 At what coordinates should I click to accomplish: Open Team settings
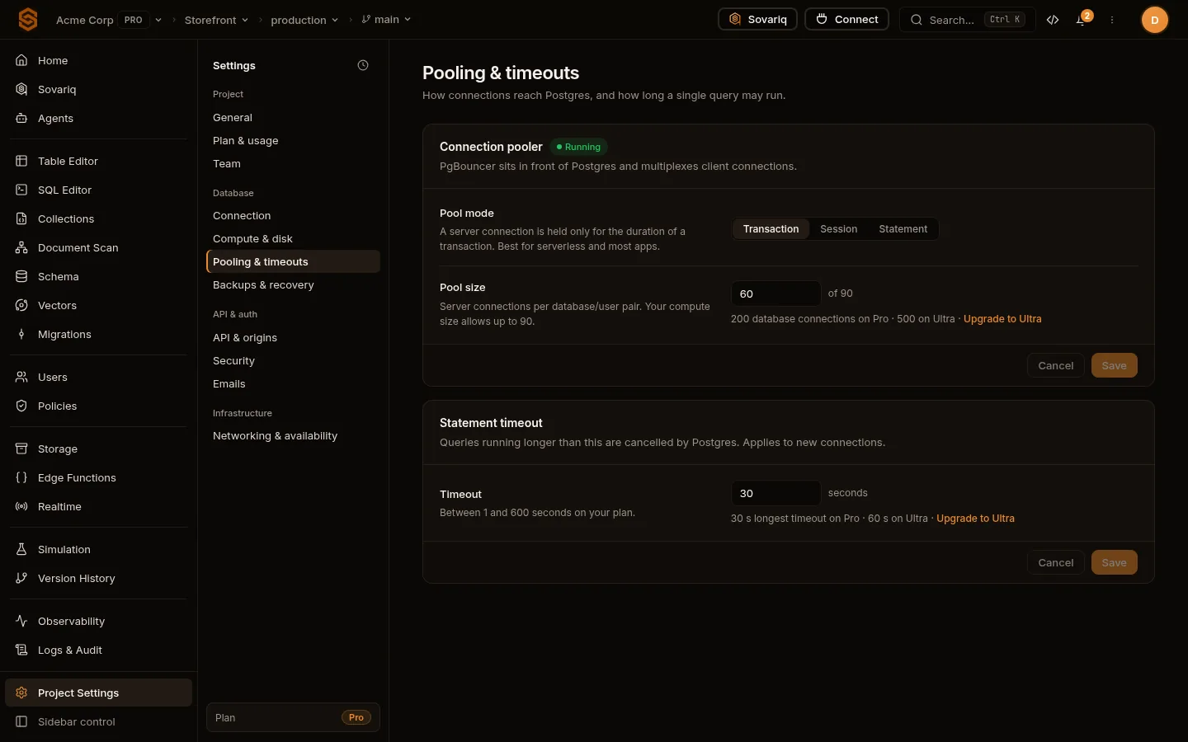pos(293,163)
